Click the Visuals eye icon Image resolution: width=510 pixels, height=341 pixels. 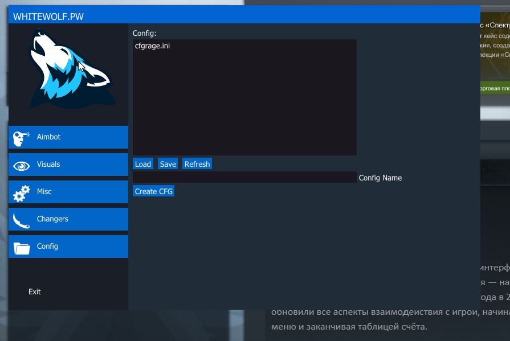click(22, 165)
